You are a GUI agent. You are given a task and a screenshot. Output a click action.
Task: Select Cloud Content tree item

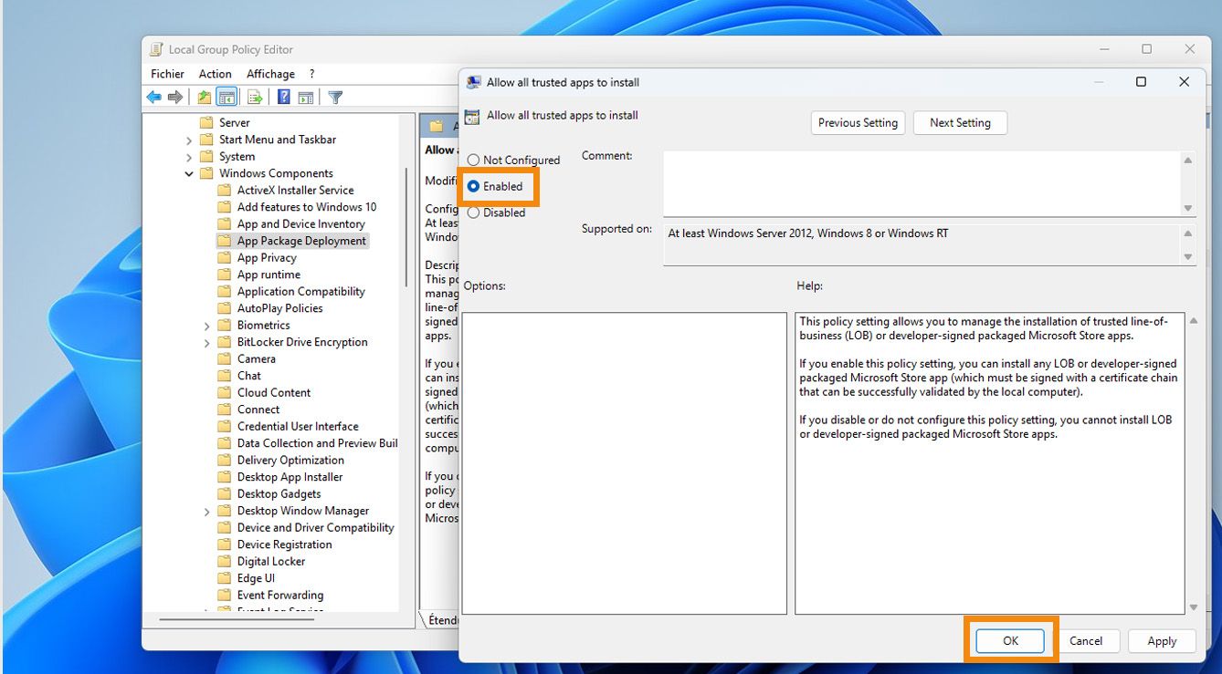(274, 393)
